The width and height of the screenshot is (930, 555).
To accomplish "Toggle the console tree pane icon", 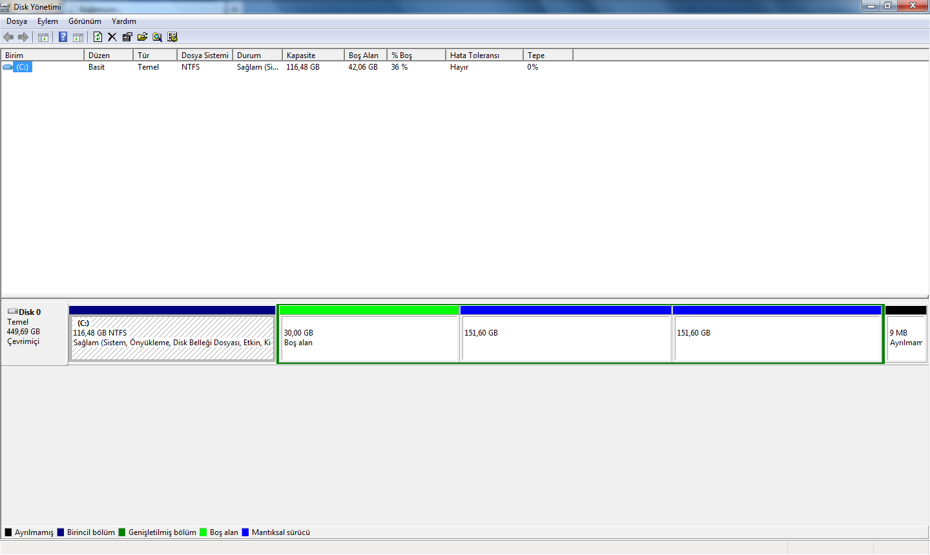I will pyautogui.click(x=43, y=37).
